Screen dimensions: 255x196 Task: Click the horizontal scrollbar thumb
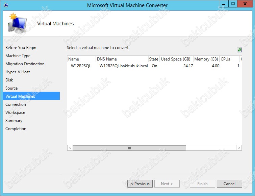(x=129, y=148)
